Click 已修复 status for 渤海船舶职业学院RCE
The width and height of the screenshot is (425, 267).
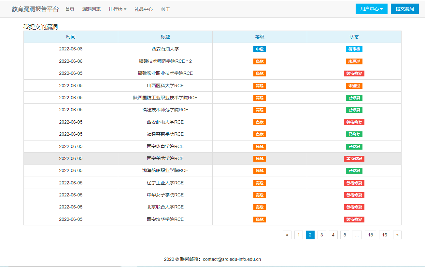click(354, 171)
